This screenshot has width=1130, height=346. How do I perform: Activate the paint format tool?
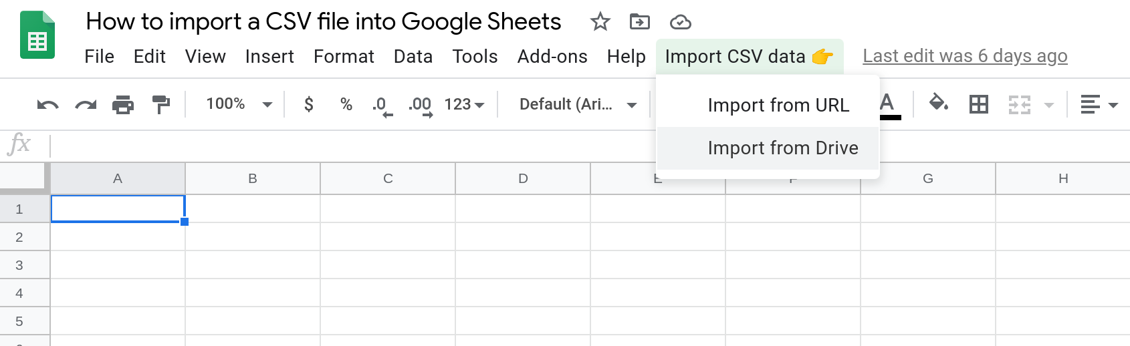tap(161, 105)
